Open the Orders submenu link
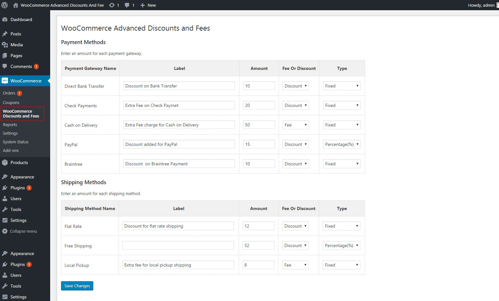This screenshot has width=499, height=301. click(9, 93)
